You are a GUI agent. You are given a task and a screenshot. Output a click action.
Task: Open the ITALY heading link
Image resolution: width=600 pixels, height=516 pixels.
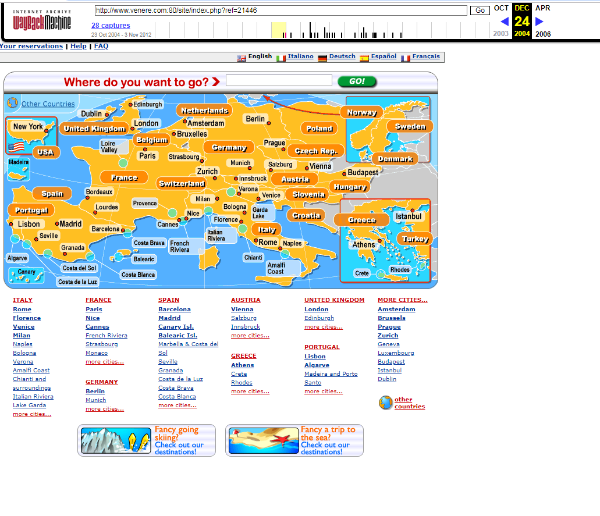pos(23,300)
